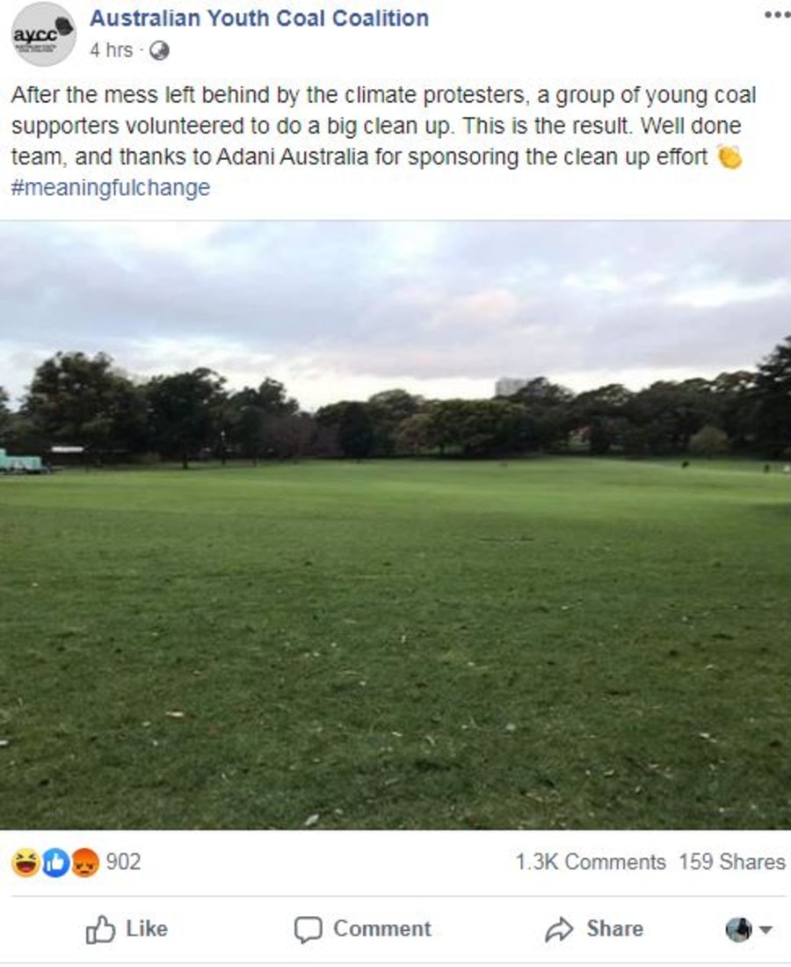Click the laughing Haha reaction icon
791x967 pixels.
(25, 862)
